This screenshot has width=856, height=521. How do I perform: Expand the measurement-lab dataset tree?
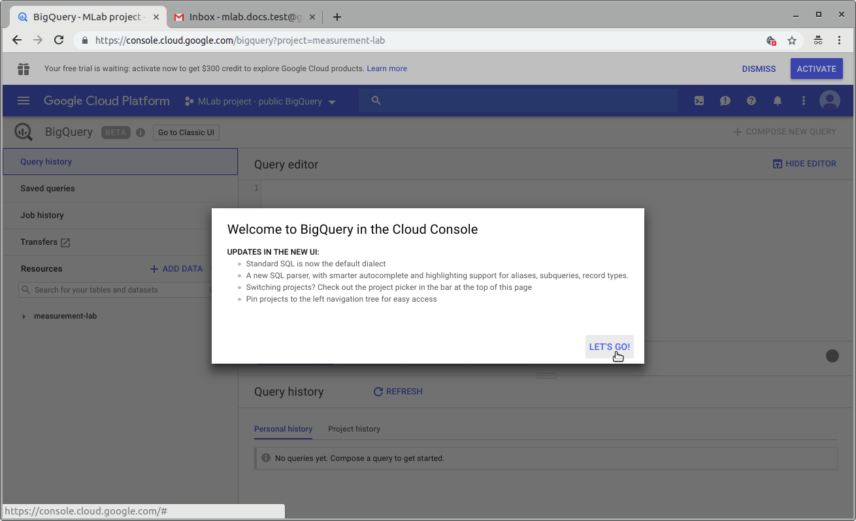tap(24, 316)
